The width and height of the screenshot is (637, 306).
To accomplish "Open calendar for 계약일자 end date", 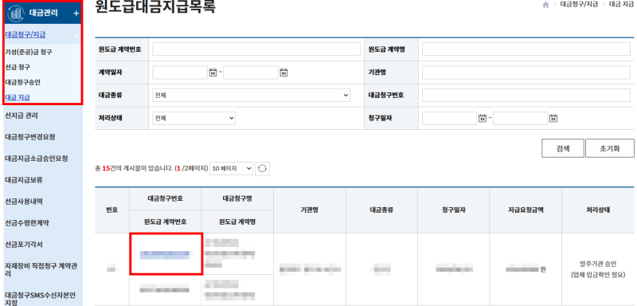I will pyautogui.click(x=283, y=73).
